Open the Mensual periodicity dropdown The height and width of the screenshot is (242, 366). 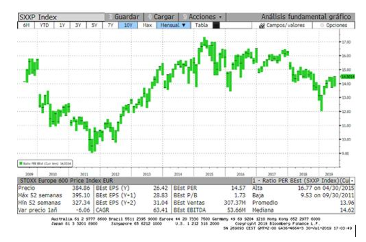pos(173,25)
